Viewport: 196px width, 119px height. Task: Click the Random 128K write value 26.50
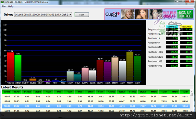click(x=172, y=52)
